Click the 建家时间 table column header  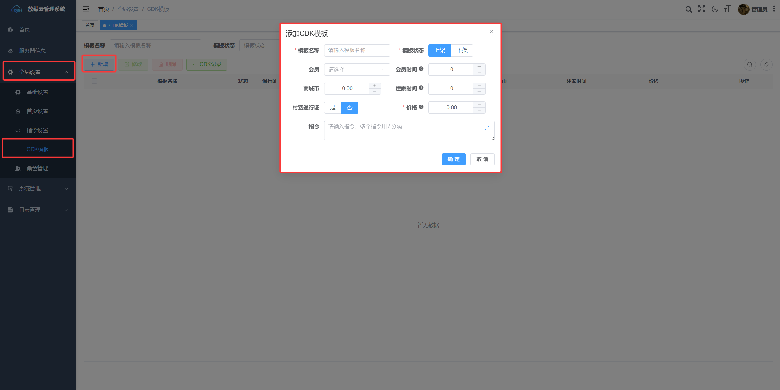[x=576, y=81]
